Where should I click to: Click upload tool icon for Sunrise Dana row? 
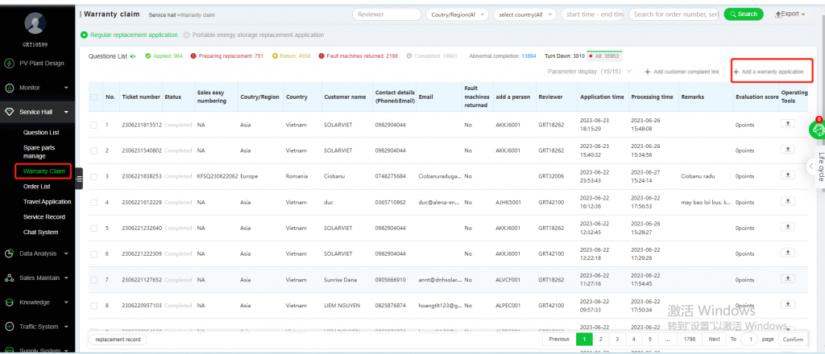tap(788, 279)
